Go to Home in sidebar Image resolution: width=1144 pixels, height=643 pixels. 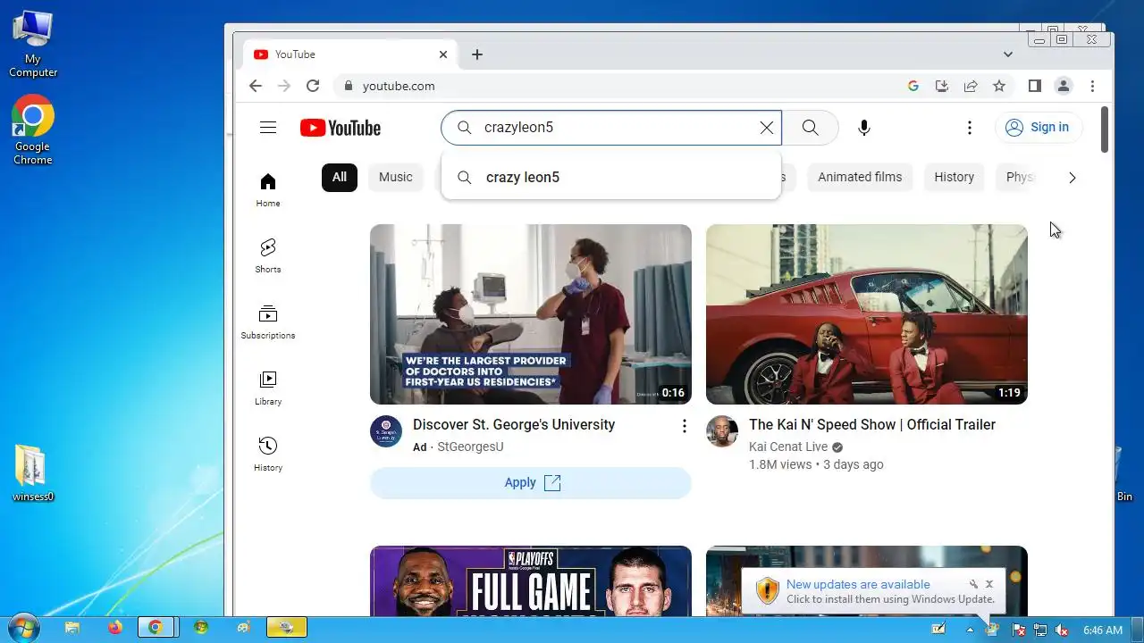[268, 190]
